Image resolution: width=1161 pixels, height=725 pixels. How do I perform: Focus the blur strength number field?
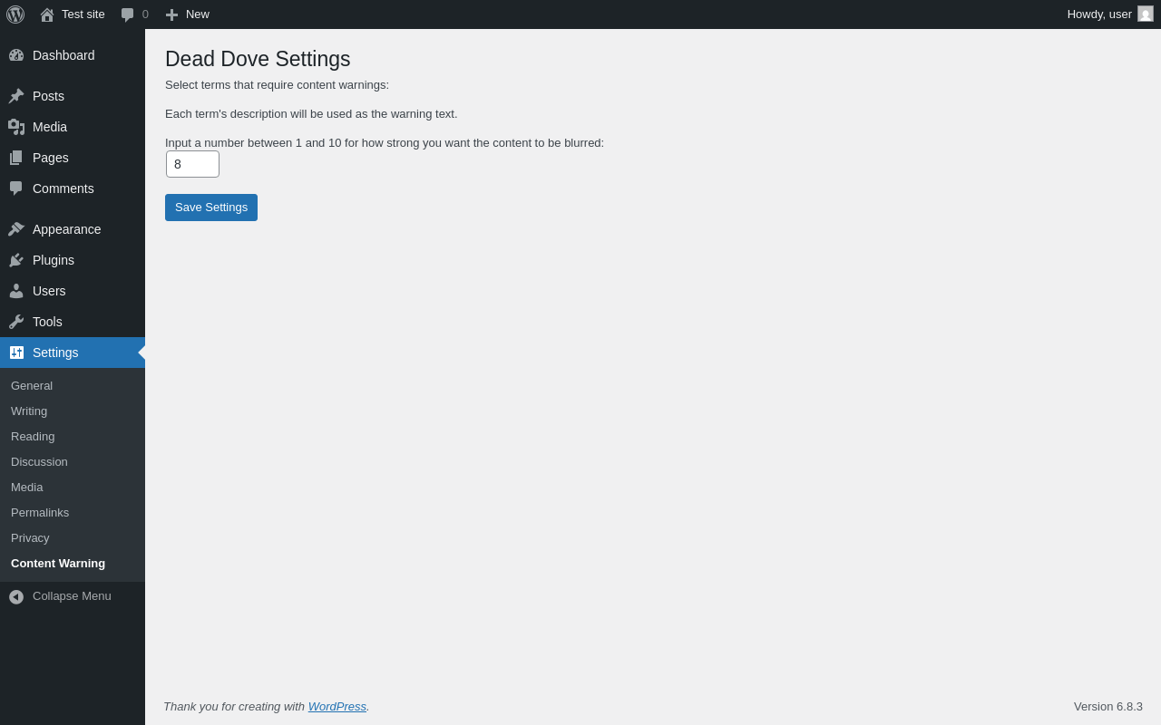click(x=192, y=164)
